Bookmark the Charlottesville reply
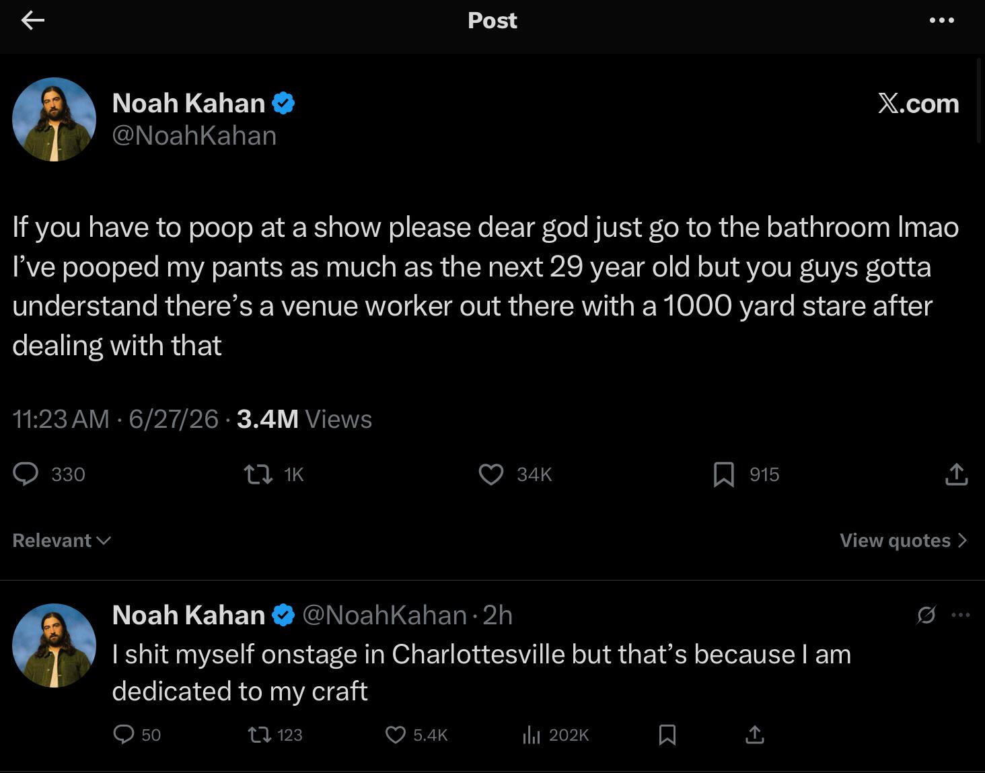 click(667, 735)
